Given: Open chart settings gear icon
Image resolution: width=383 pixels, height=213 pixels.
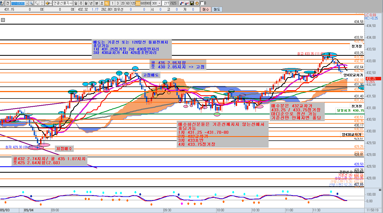Looking at the screenshot, I should (x=197, y=3).
